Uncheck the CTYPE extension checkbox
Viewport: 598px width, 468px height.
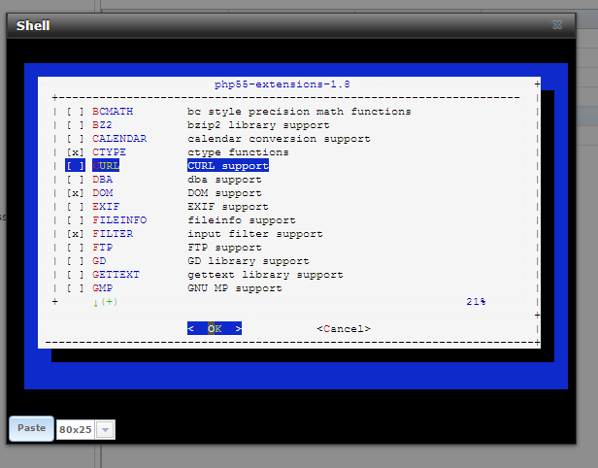point(75,152)
